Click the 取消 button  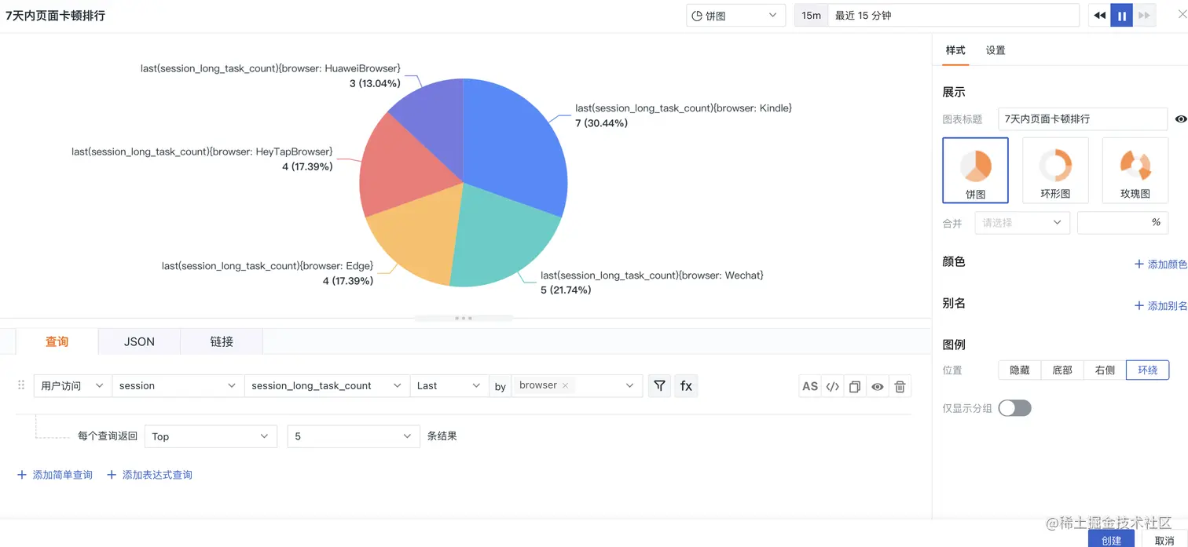coord(1164,540)
